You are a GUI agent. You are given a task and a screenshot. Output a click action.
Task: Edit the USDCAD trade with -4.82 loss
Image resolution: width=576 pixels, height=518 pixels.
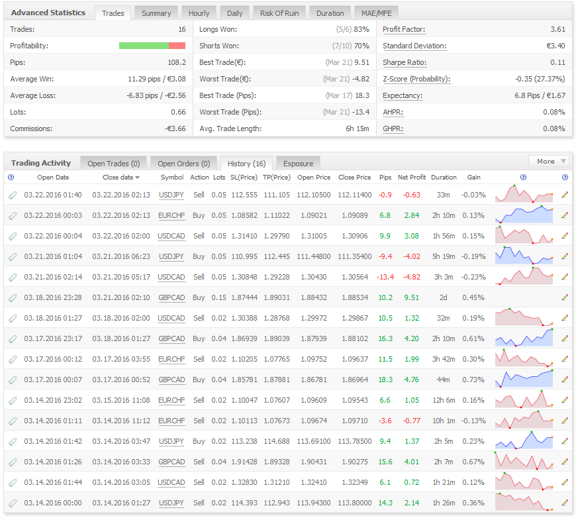click(565, 277)
